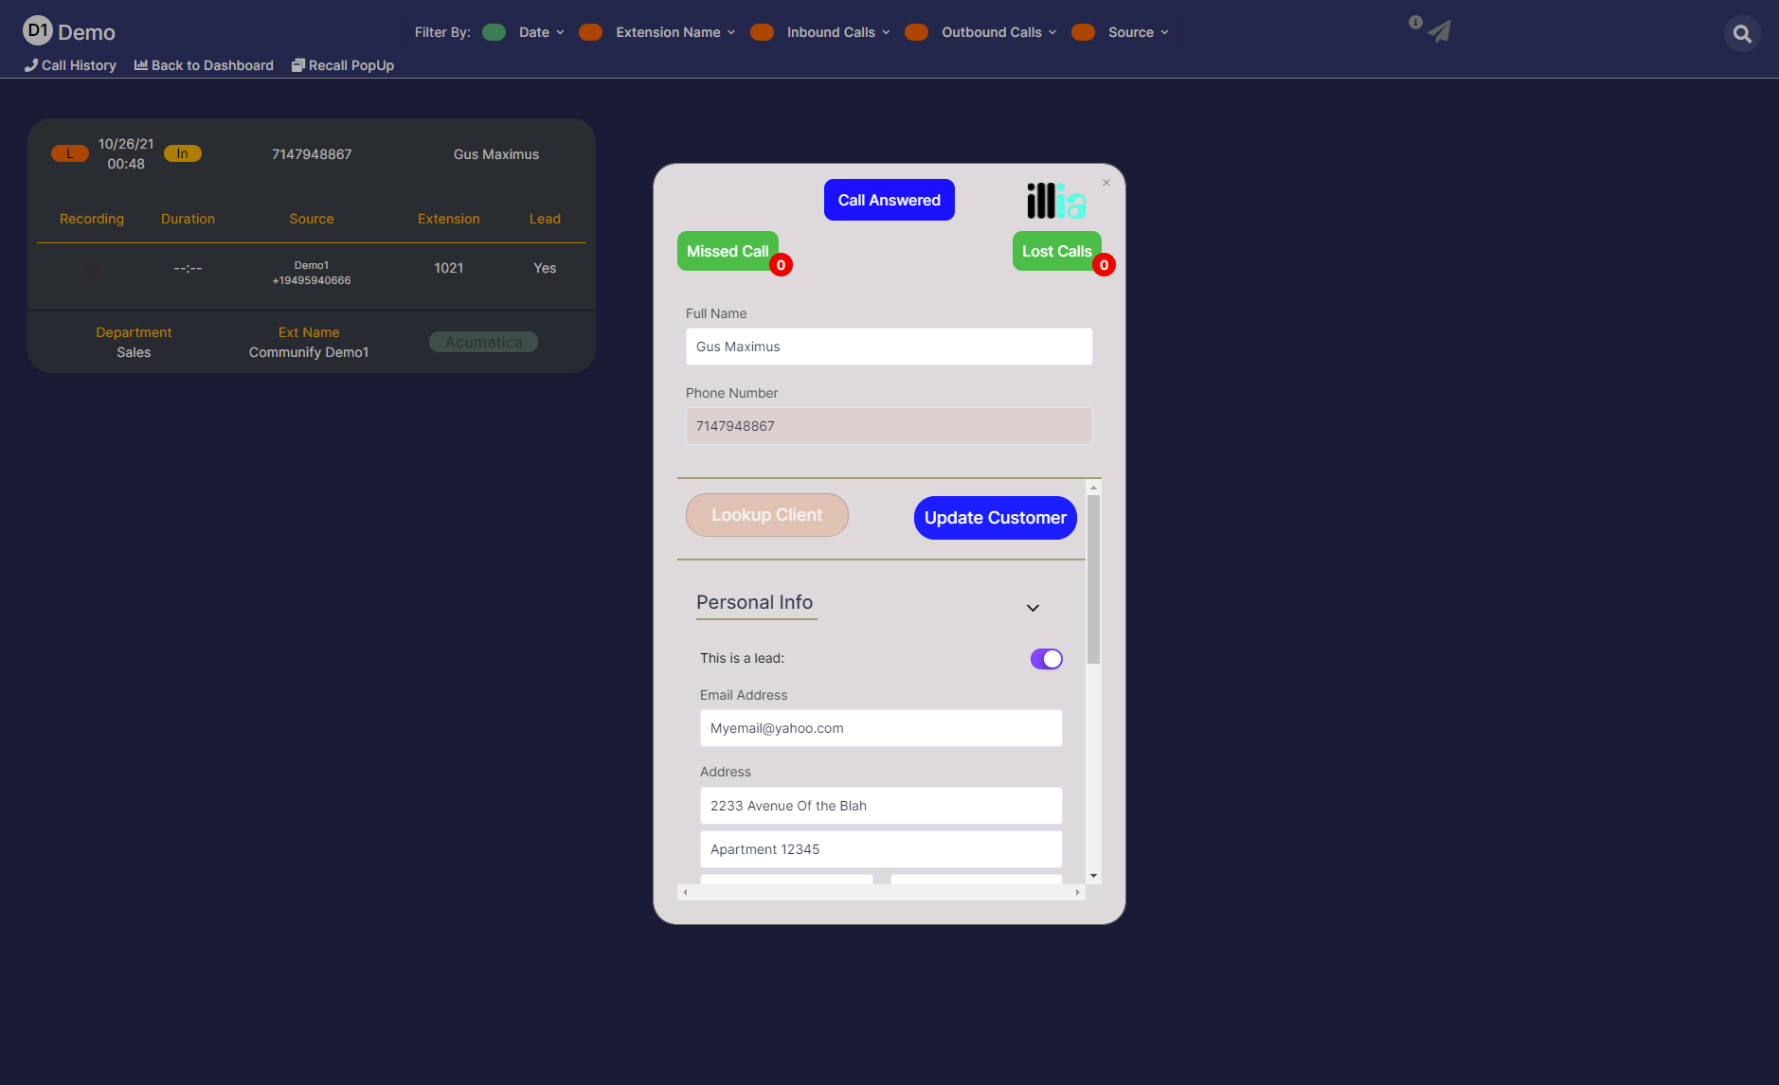The image size is (1779, 1085).
Task: Toggle the Extension Name filter switch
Action: tap(590, 32)
